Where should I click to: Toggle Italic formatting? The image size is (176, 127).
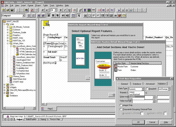tap(65, 10)
